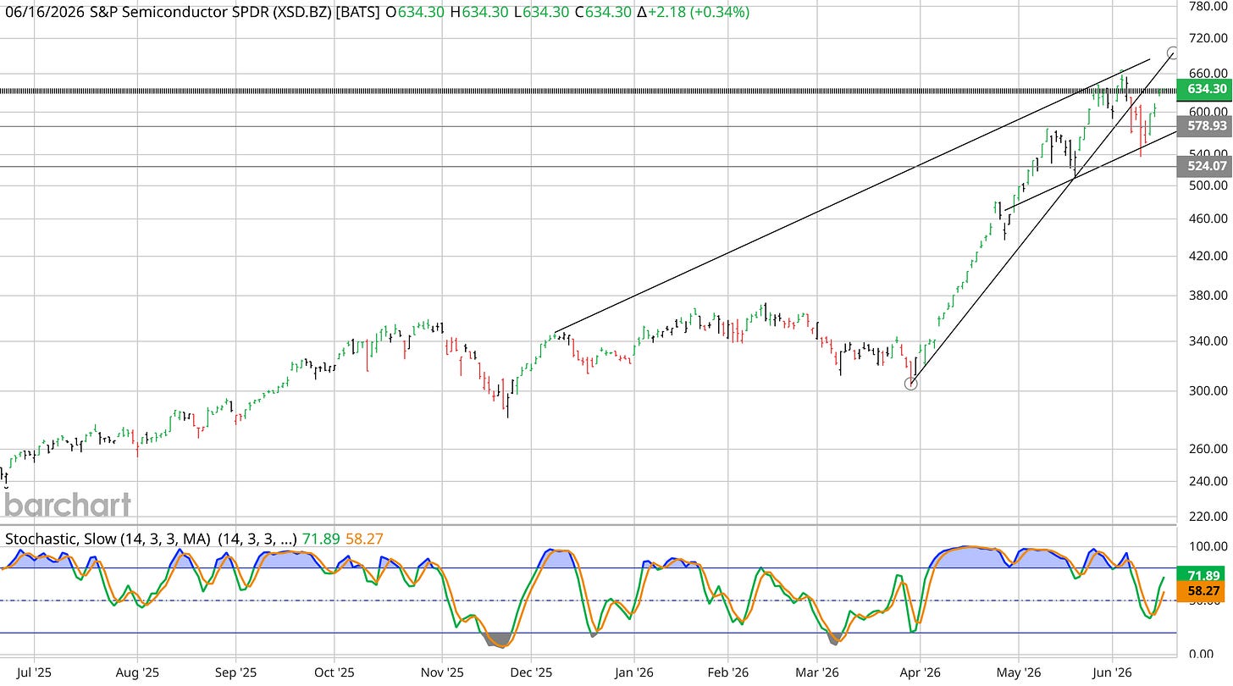Click the 220.00 price axis label
1233x686 pixels.
1209,515
